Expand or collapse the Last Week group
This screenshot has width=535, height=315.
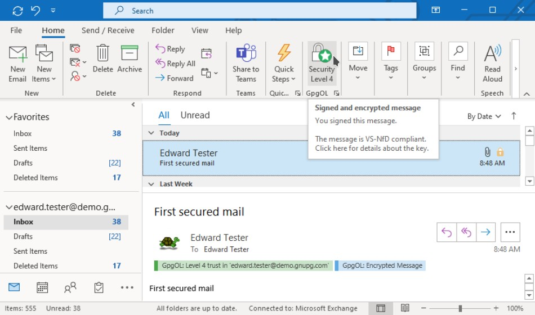coord(151,184)
